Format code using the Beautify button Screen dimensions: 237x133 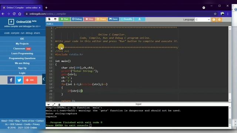[x=127, y=19]
